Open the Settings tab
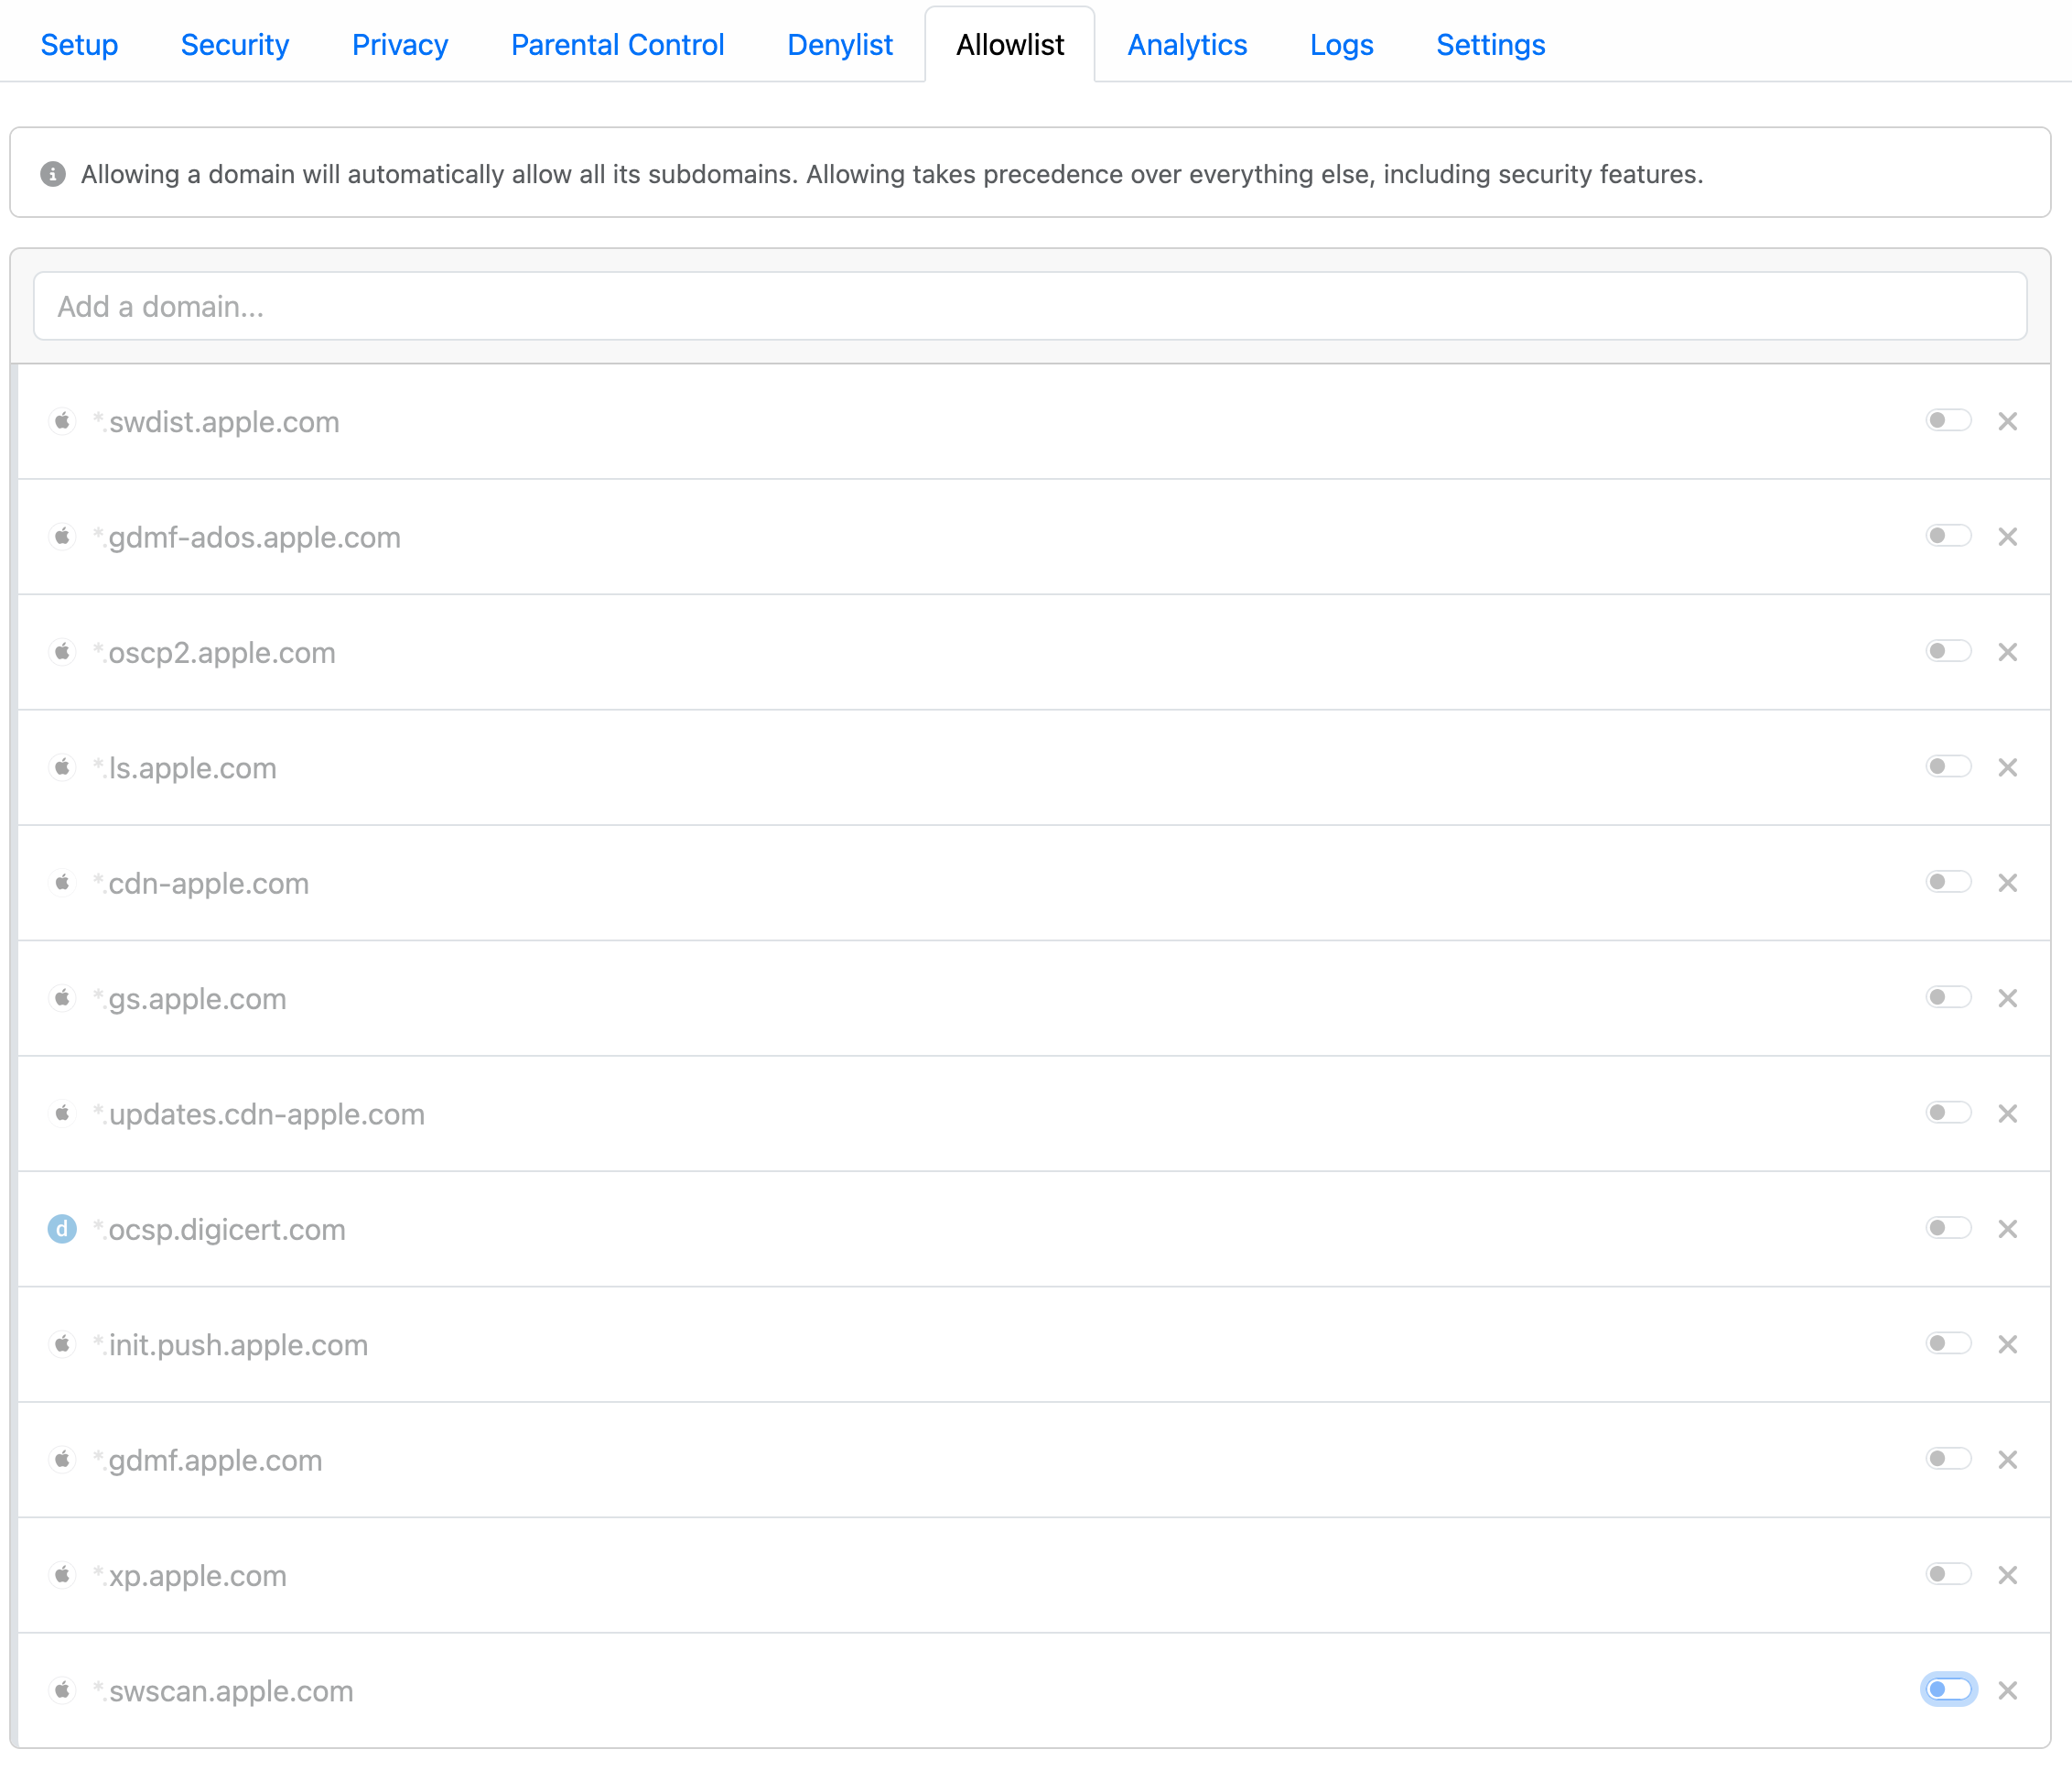The width and height of the screenshot is (2072, 1771). pyautogui.click(x=1491, y=45)
